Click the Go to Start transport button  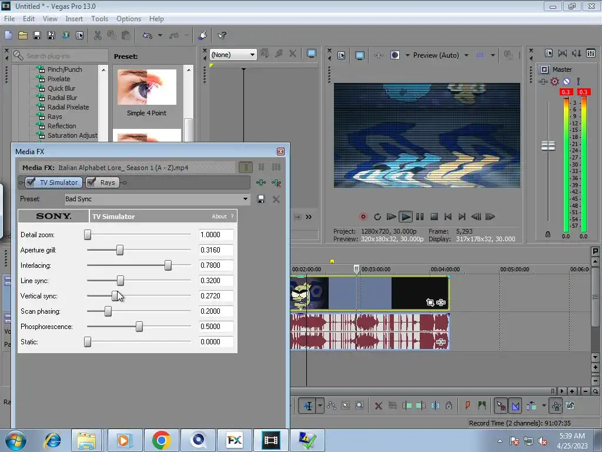pos(447,217)
